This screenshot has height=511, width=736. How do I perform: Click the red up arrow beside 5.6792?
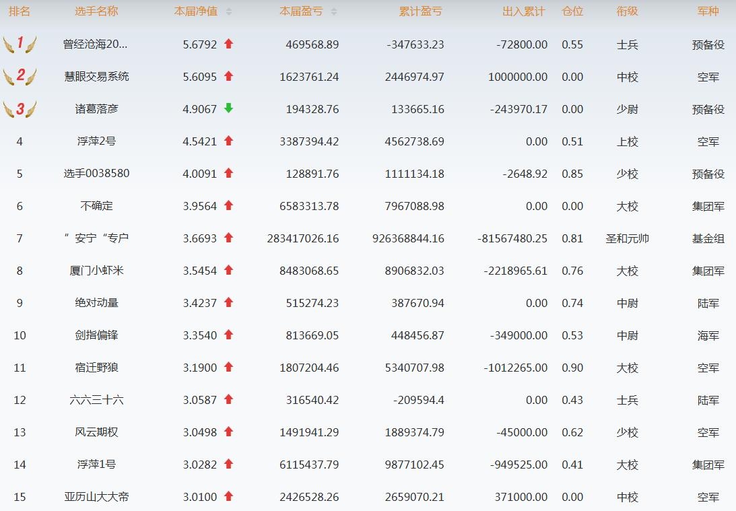[x=228, y=44]
